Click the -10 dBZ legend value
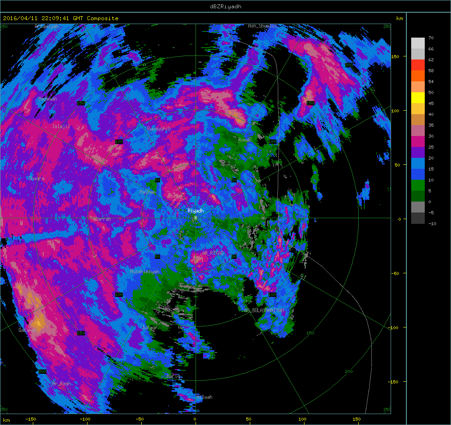451x425 pixels. pos(432,223)
